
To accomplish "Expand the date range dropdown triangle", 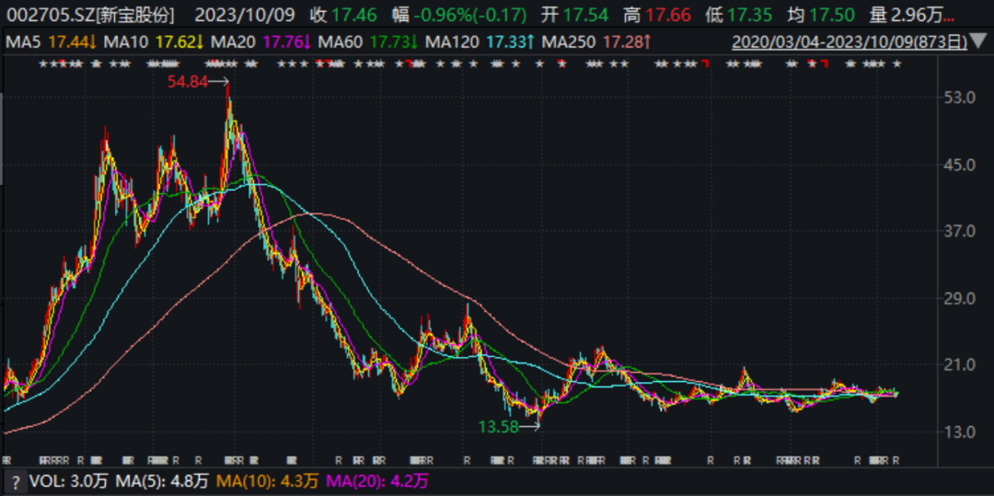I will (979, 42).
